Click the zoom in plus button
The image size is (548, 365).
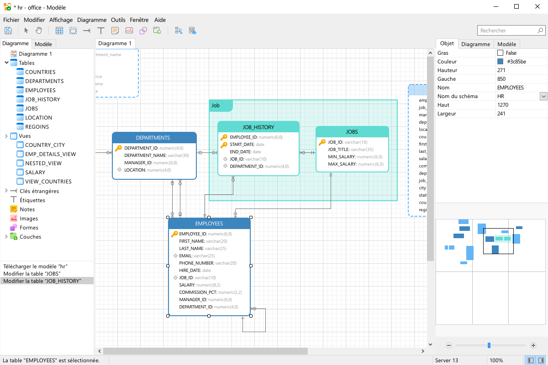point(533,345)
